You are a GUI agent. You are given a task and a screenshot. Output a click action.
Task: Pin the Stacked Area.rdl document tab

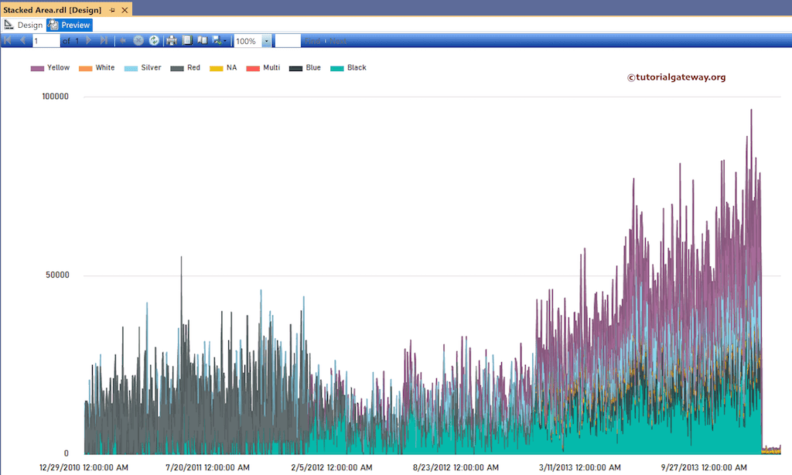(113, 11)
